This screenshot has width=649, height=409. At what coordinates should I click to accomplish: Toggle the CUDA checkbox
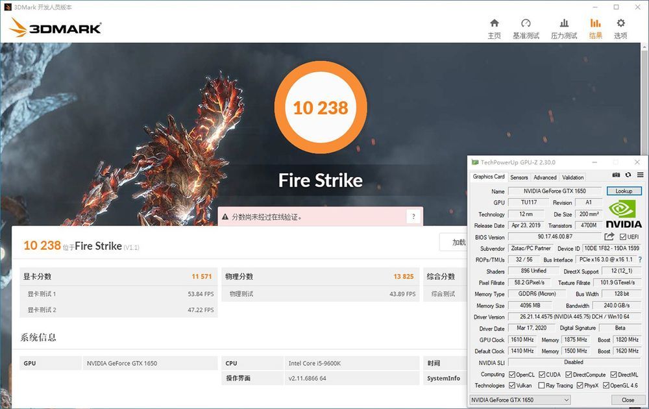[542, 375]
